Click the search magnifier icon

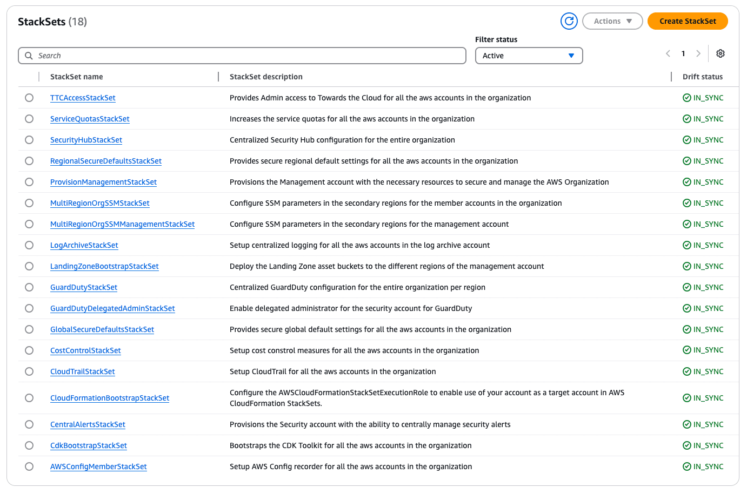(x=29, y=56)
